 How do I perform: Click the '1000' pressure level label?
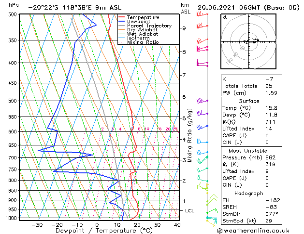pos(12,218)
